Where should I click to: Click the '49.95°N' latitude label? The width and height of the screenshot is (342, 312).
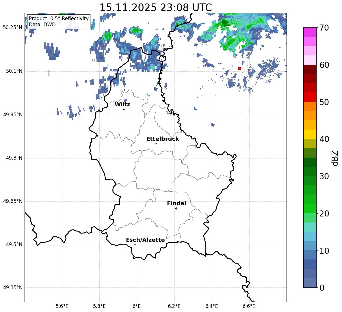13,114
